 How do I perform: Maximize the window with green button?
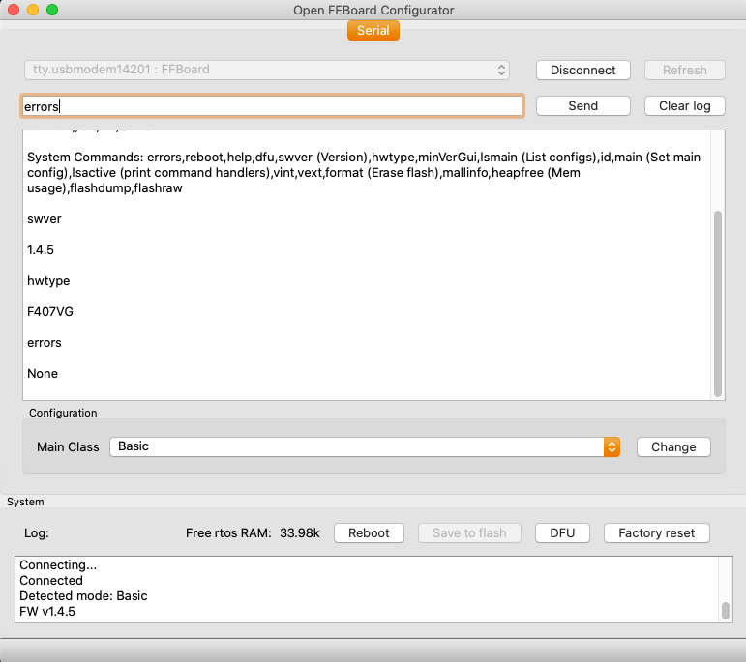pyautogui.click(x=52, y=10)
